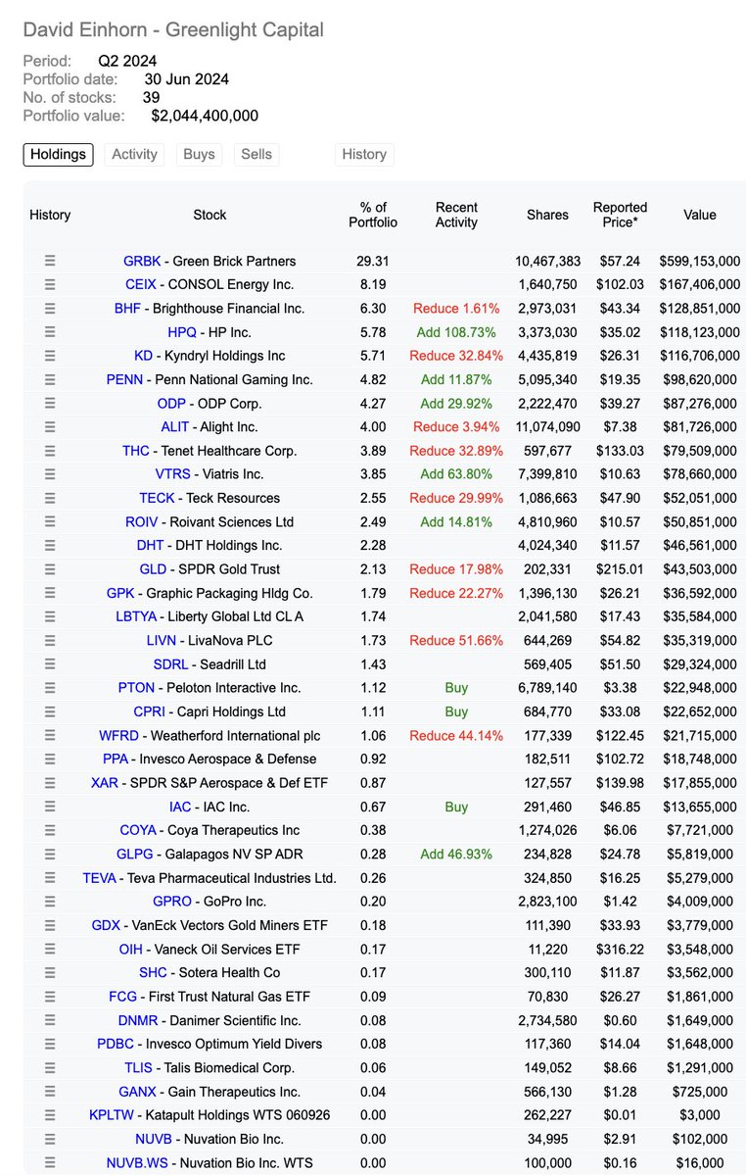This screenshot has height=1176, width=746.
Task: Sort by % of Portfolio column header
Action: click(373, 215)
